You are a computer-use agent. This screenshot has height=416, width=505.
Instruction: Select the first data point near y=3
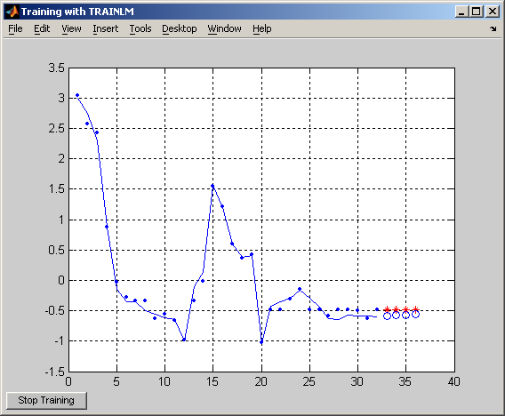tap(77, 95)
